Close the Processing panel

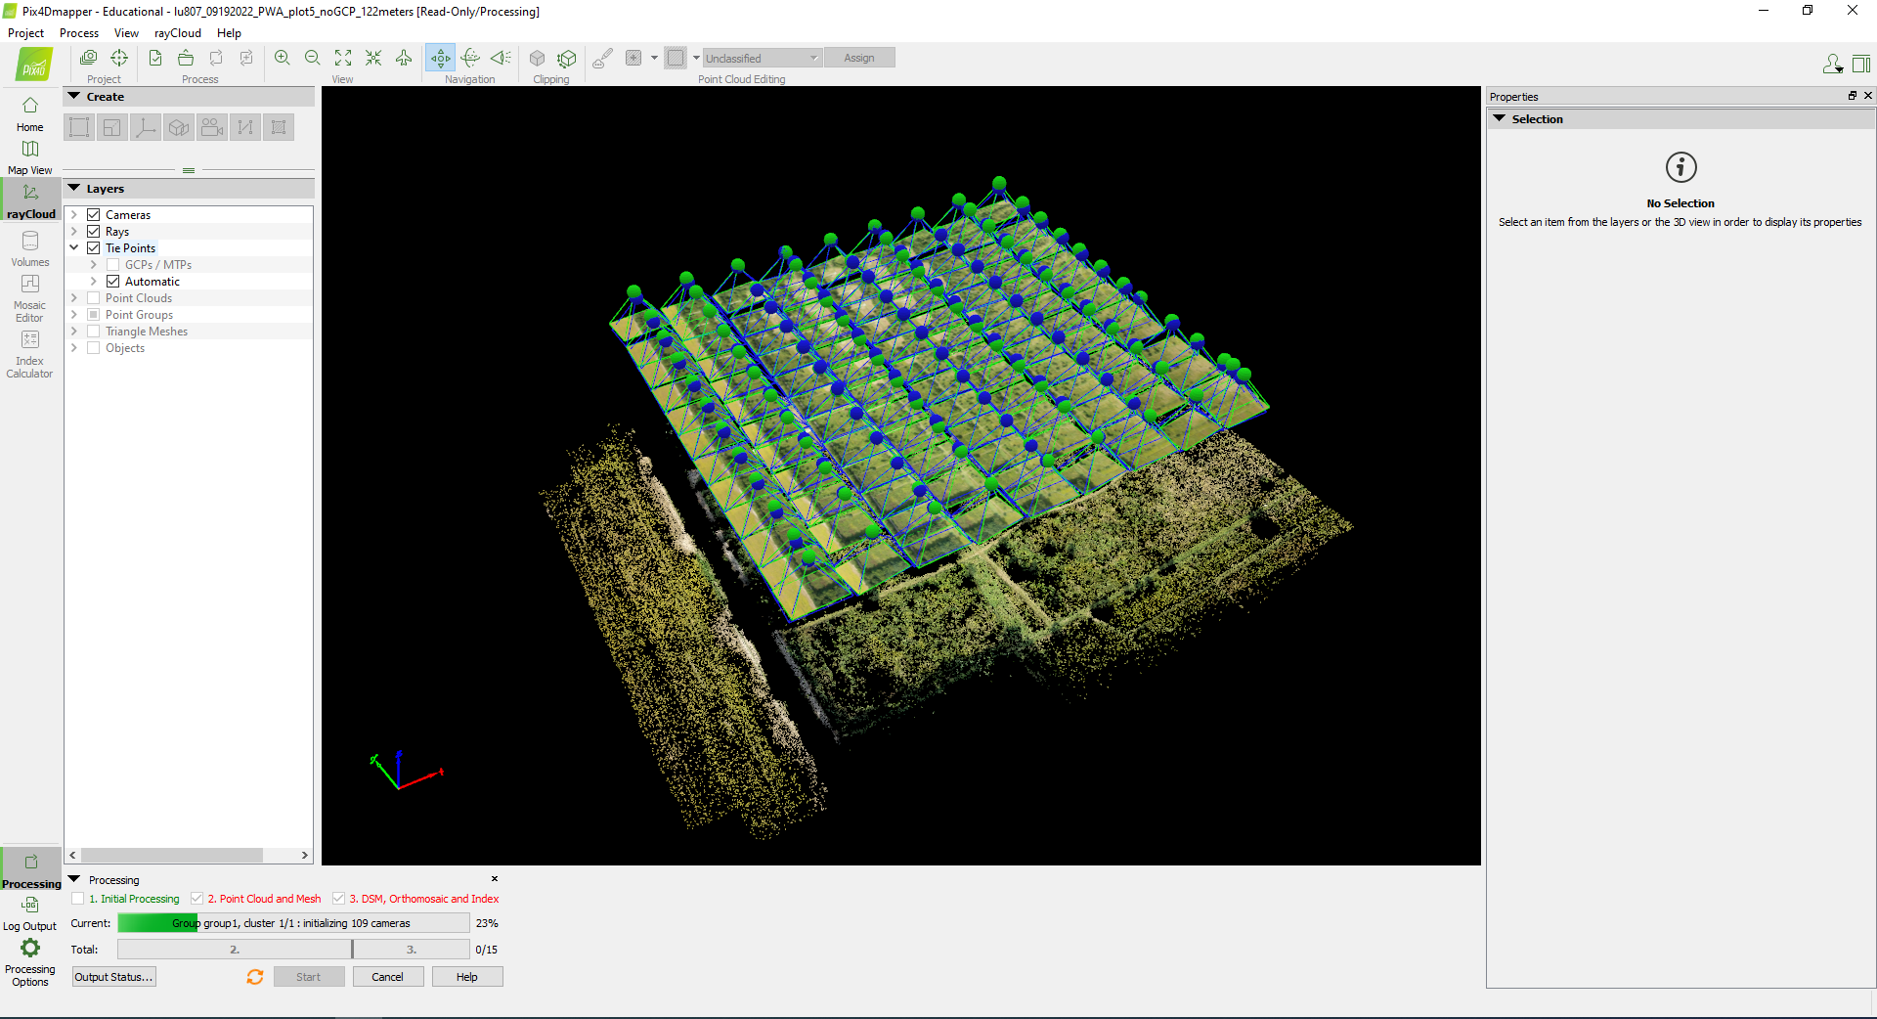point(495,879)
